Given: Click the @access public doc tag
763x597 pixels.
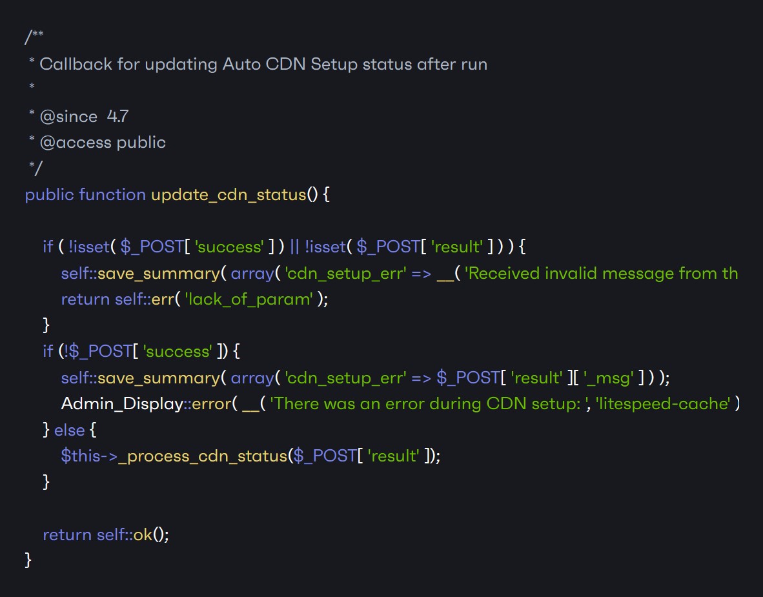Looking at the screenshot, I should (102, 142).
